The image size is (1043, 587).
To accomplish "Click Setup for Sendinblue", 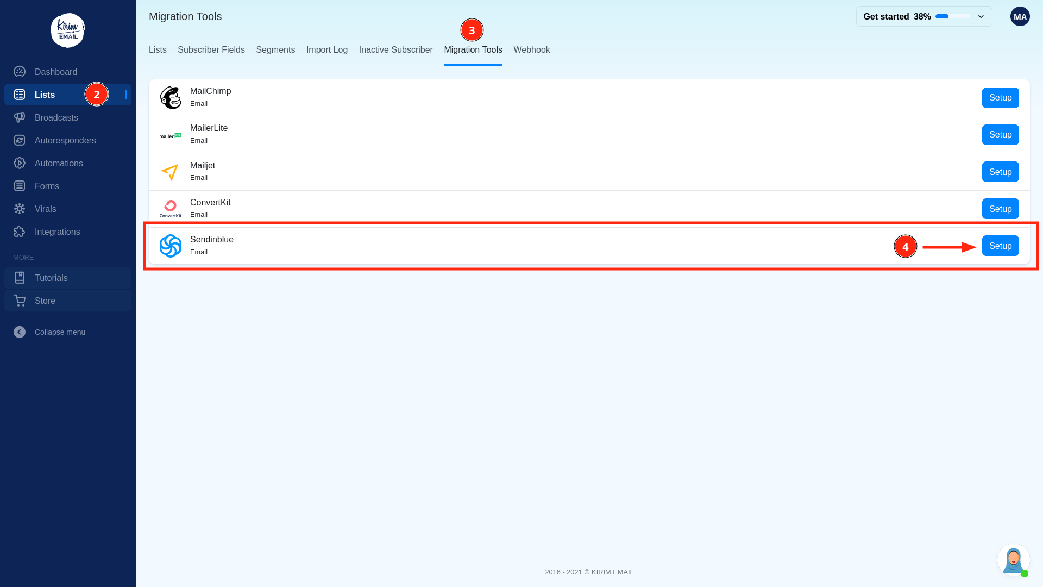I will (1000, 246).
